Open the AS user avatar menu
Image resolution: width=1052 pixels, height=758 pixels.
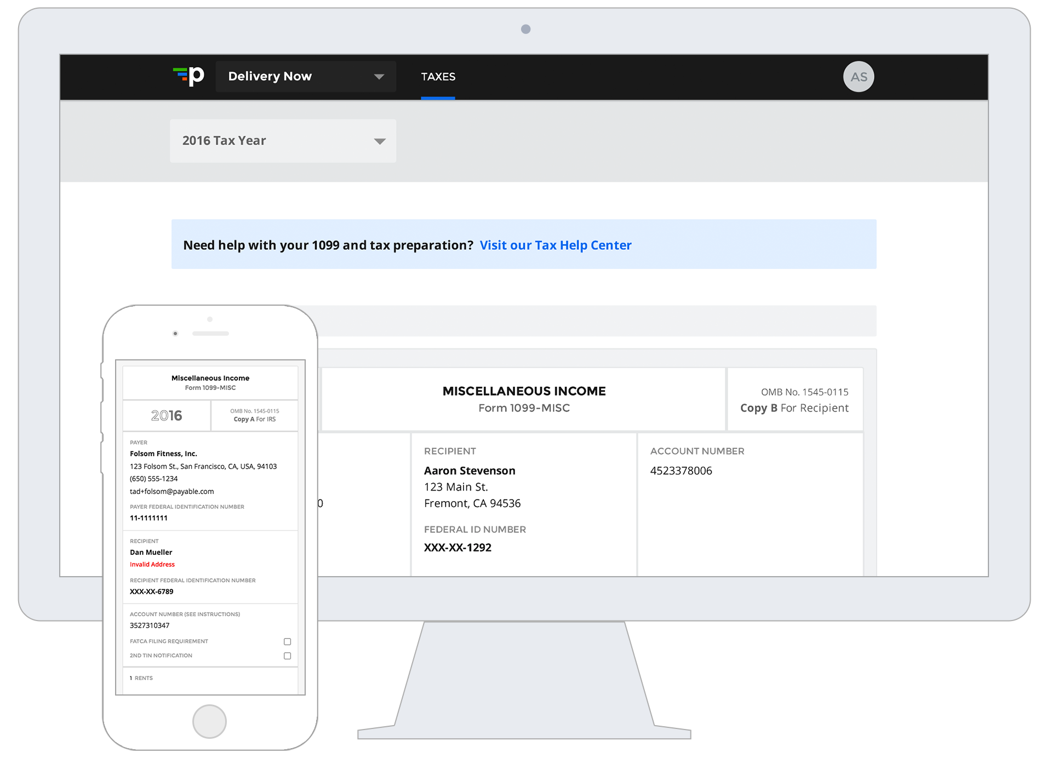click(858, 77)
